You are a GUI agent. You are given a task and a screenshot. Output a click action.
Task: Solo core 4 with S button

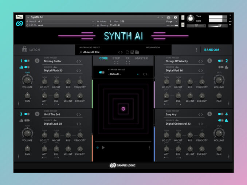[209, 114]
